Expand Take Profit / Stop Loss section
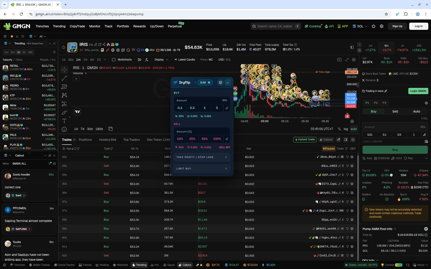Image resolution: width=431 pixels, height=269 pixels. (x=202, y=157)
